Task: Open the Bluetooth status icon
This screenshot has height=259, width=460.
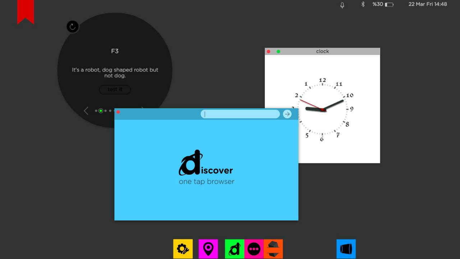Action: 363,4
